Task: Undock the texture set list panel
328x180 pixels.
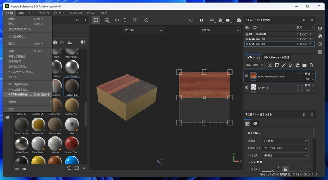Action: (304, 20)
